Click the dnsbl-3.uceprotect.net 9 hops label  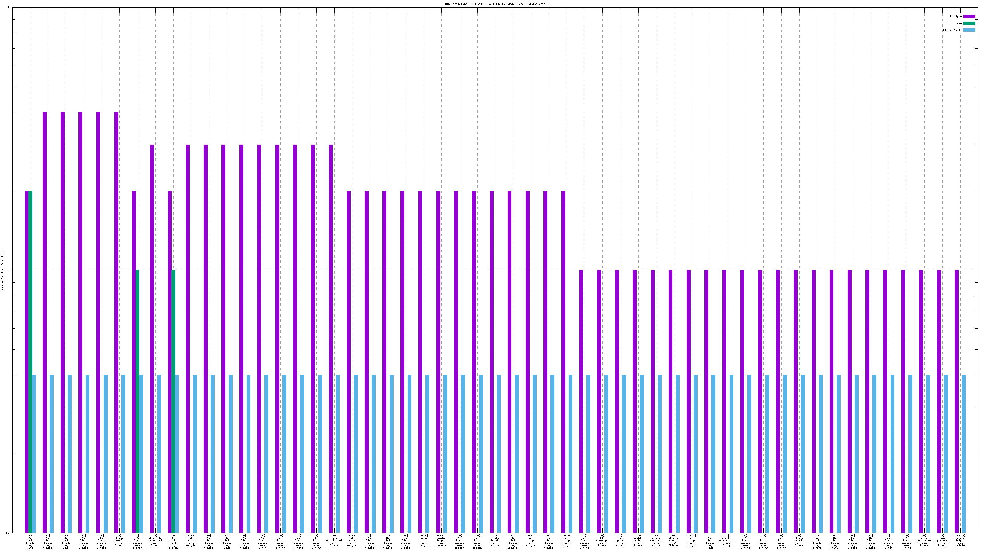tap(155, 540)
